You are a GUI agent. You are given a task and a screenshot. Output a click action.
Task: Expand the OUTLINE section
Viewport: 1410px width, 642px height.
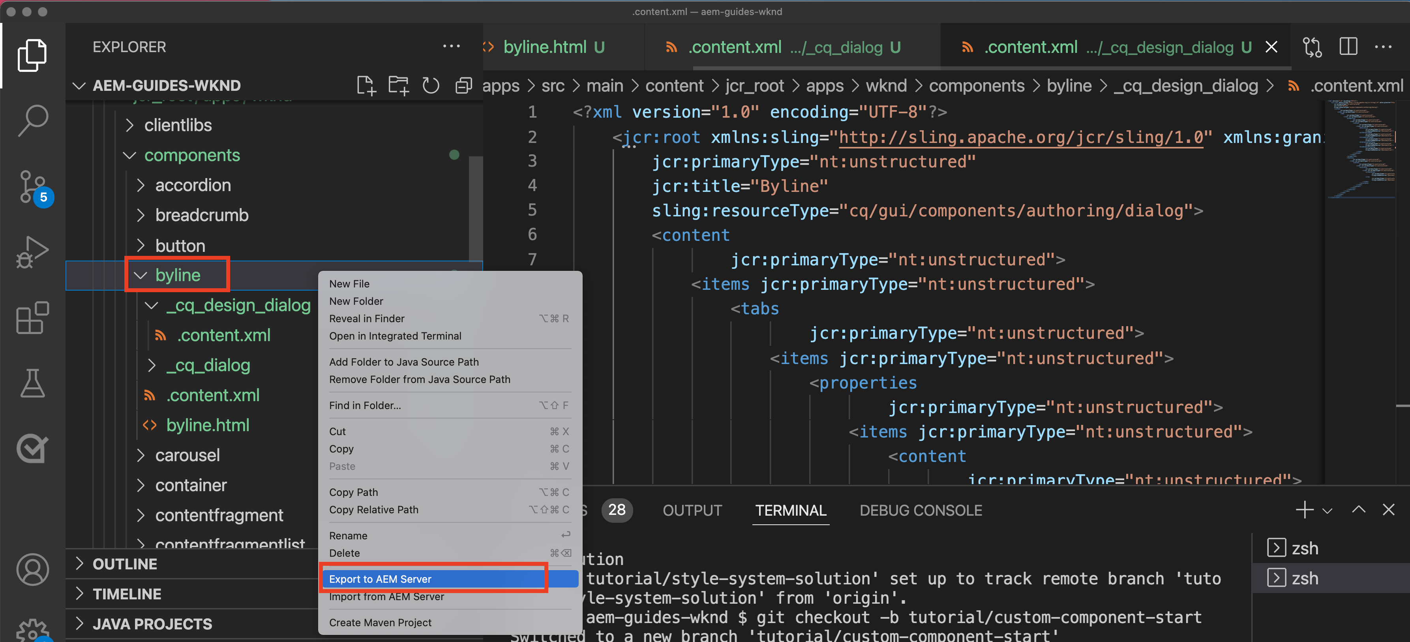coord(125,564)
